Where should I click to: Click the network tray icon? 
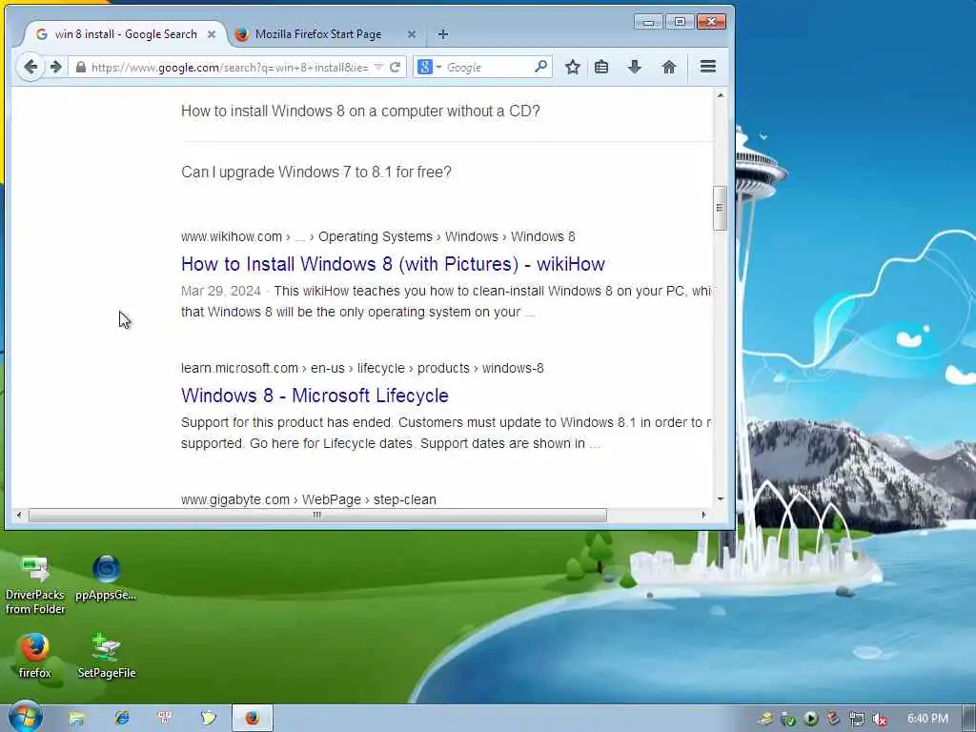857,719
